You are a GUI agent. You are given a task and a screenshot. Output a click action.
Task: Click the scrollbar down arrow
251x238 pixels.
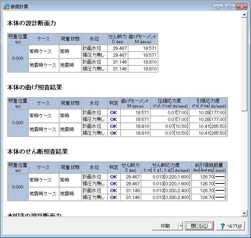(x=244, y=213)
